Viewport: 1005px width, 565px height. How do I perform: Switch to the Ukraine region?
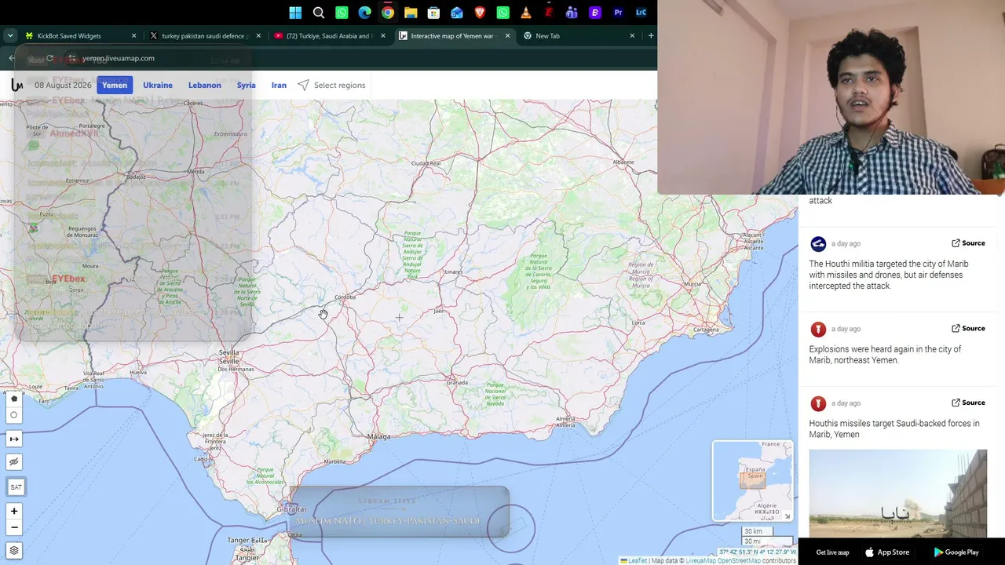(158, 85)
